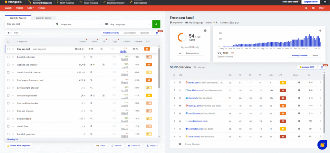
Task: Check the free seo tool seed keyword row
Action: [x=8, y=49]
